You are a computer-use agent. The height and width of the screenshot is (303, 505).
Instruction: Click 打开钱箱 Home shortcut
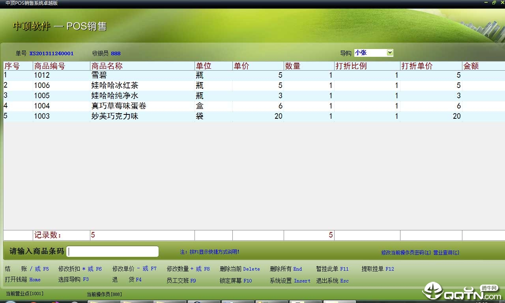[x=23, y=280]
